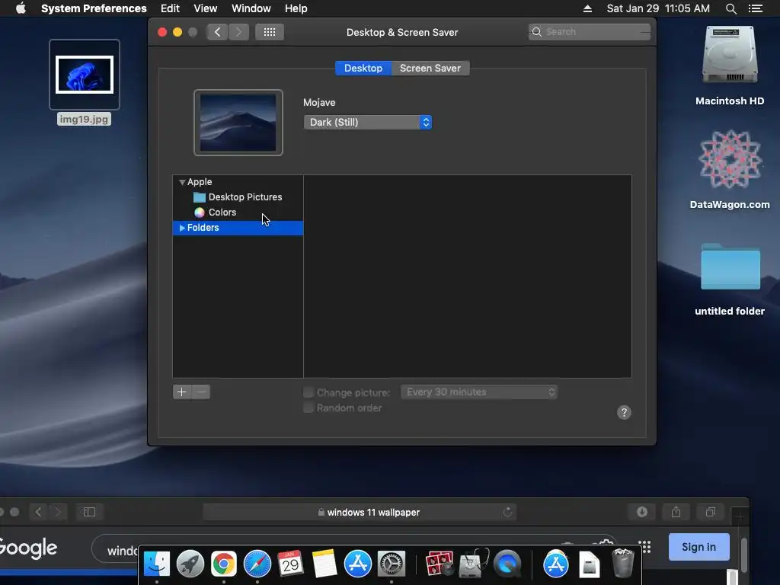Switch to the Screen Saver tab

click(430, 68)
